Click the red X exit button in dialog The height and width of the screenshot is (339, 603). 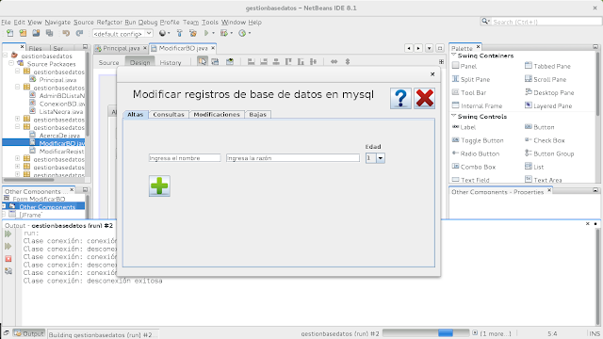pos(425,98)
